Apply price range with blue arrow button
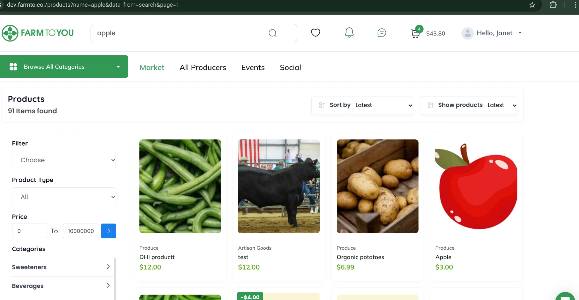The image size is (579, 300). [x=108, y=231]
